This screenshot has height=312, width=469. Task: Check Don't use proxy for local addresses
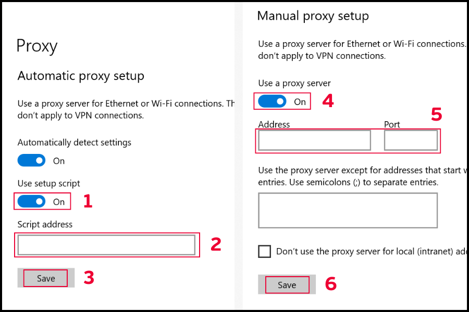(265, 252)
